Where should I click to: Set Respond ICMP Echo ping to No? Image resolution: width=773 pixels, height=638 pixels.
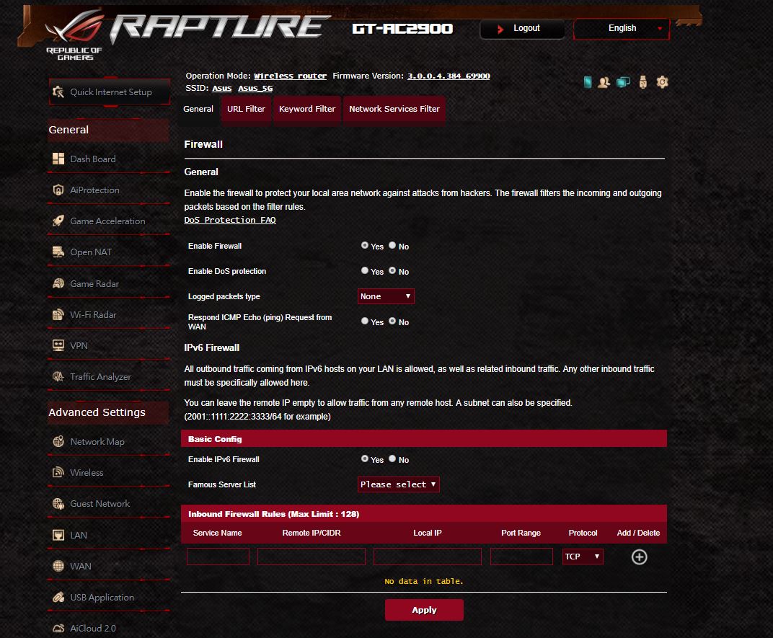392,321
